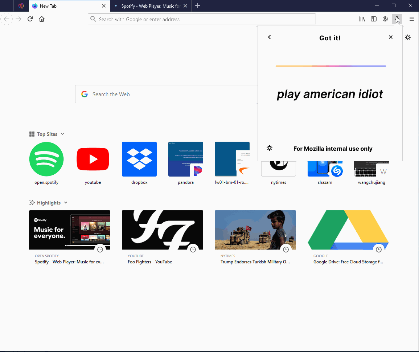Click 'Foo Fighters - YouTube' title link
The height and width of the screenshot is (352, 419).
coord(150,262)
